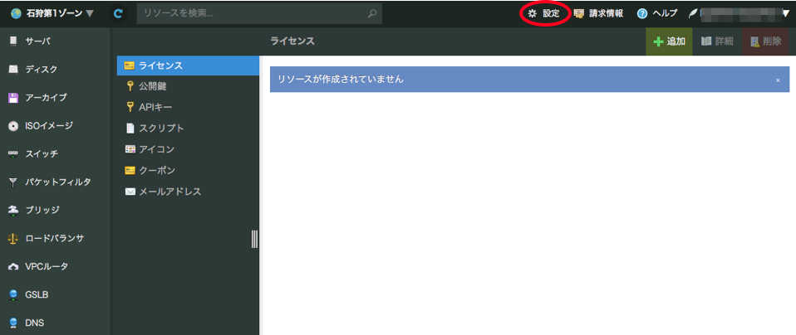Click the ヘルプ question mark icon
The width and height of the screenshot is (796, 335).
click(642, 13)
